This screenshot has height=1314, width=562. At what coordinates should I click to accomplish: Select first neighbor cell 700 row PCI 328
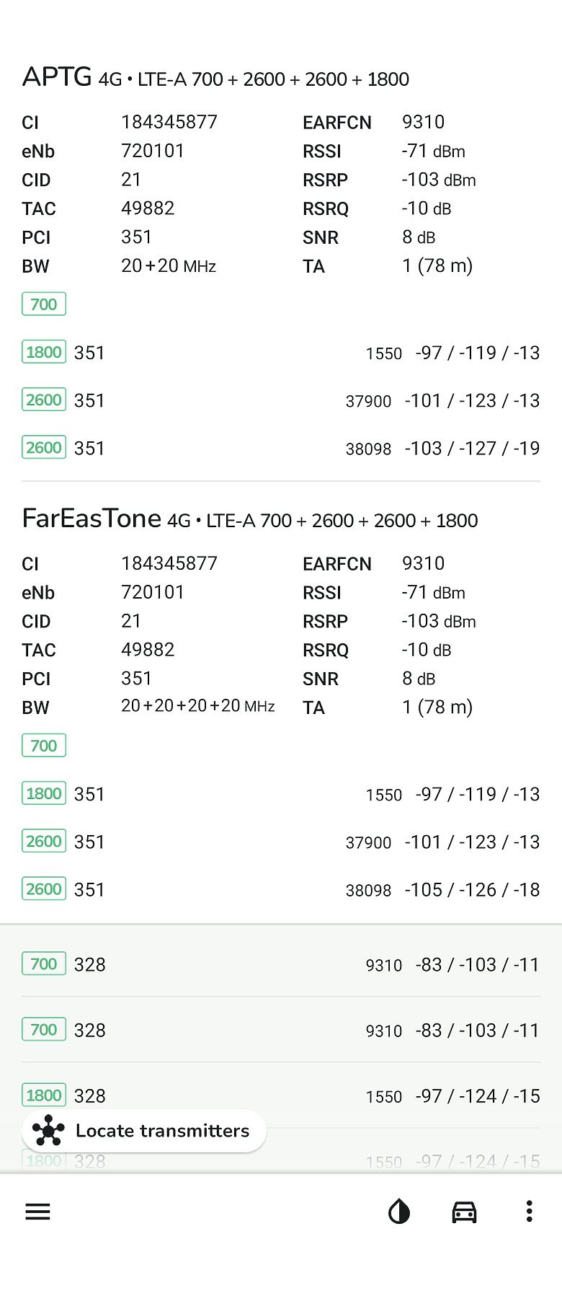(x=281, y=964)
